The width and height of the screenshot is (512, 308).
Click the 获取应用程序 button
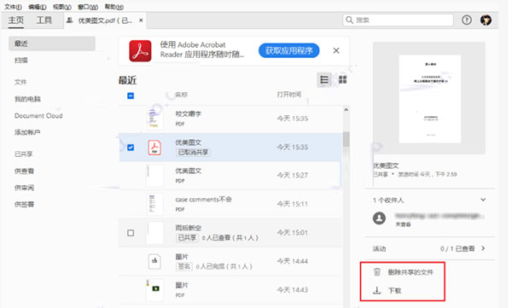coord(289,50)
